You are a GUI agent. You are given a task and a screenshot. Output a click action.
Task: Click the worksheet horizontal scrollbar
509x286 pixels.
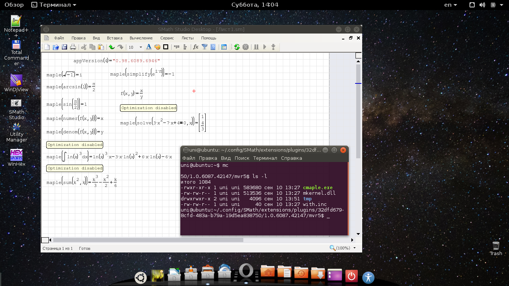148,240
